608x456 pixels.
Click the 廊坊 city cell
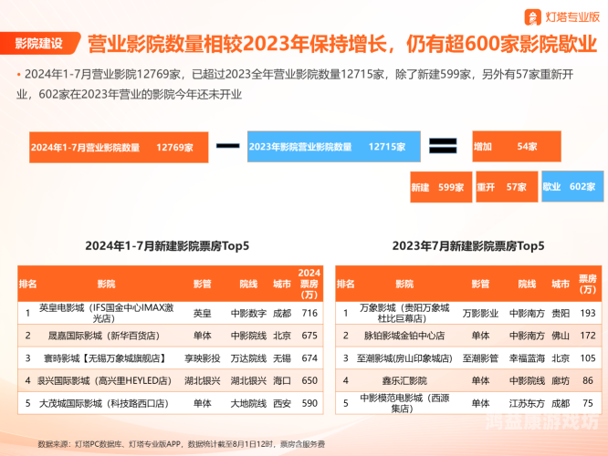tap(561, 381)
